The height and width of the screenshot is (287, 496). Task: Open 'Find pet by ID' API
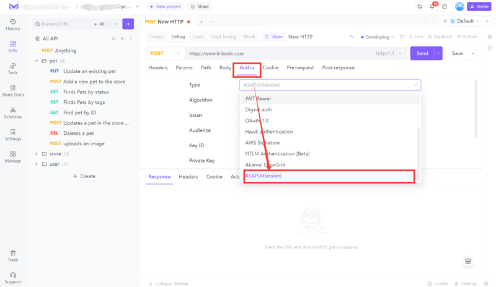[x=79, y=113]
